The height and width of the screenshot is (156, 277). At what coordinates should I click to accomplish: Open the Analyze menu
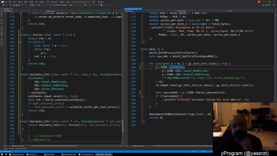click(42, 2)
